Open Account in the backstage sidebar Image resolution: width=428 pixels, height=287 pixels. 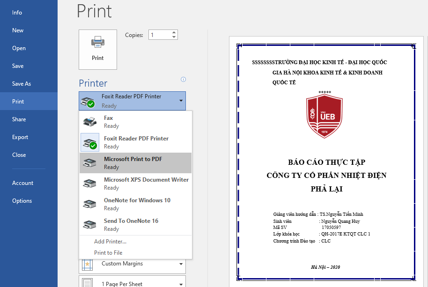[29, 183]
